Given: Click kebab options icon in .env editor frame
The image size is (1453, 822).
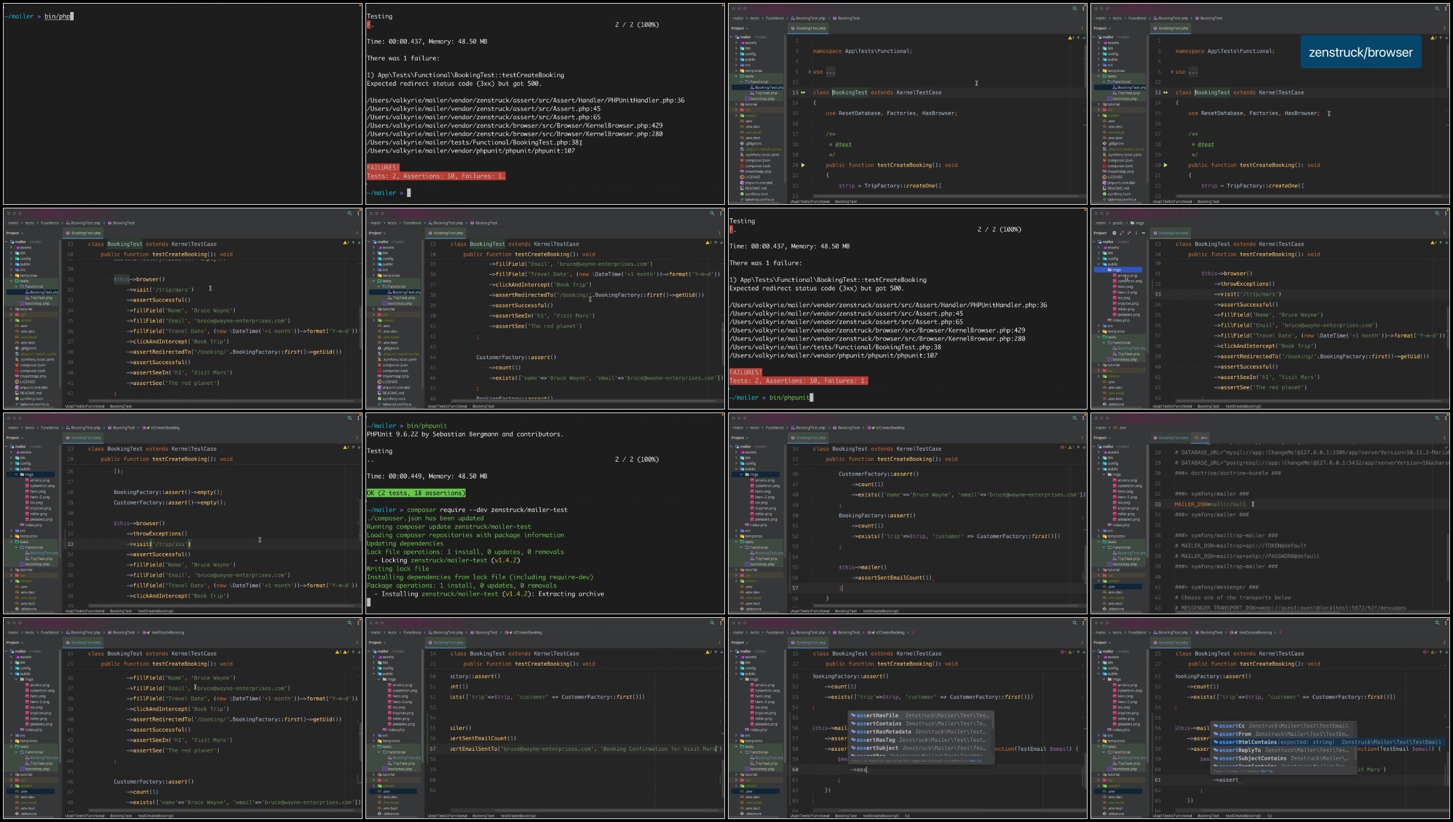Looking at the screenshot, I should 1445,418.
